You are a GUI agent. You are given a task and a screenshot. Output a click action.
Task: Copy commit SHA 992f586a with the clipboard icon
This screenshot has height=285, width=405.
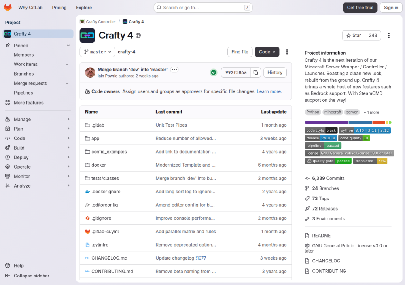(255, 73)
